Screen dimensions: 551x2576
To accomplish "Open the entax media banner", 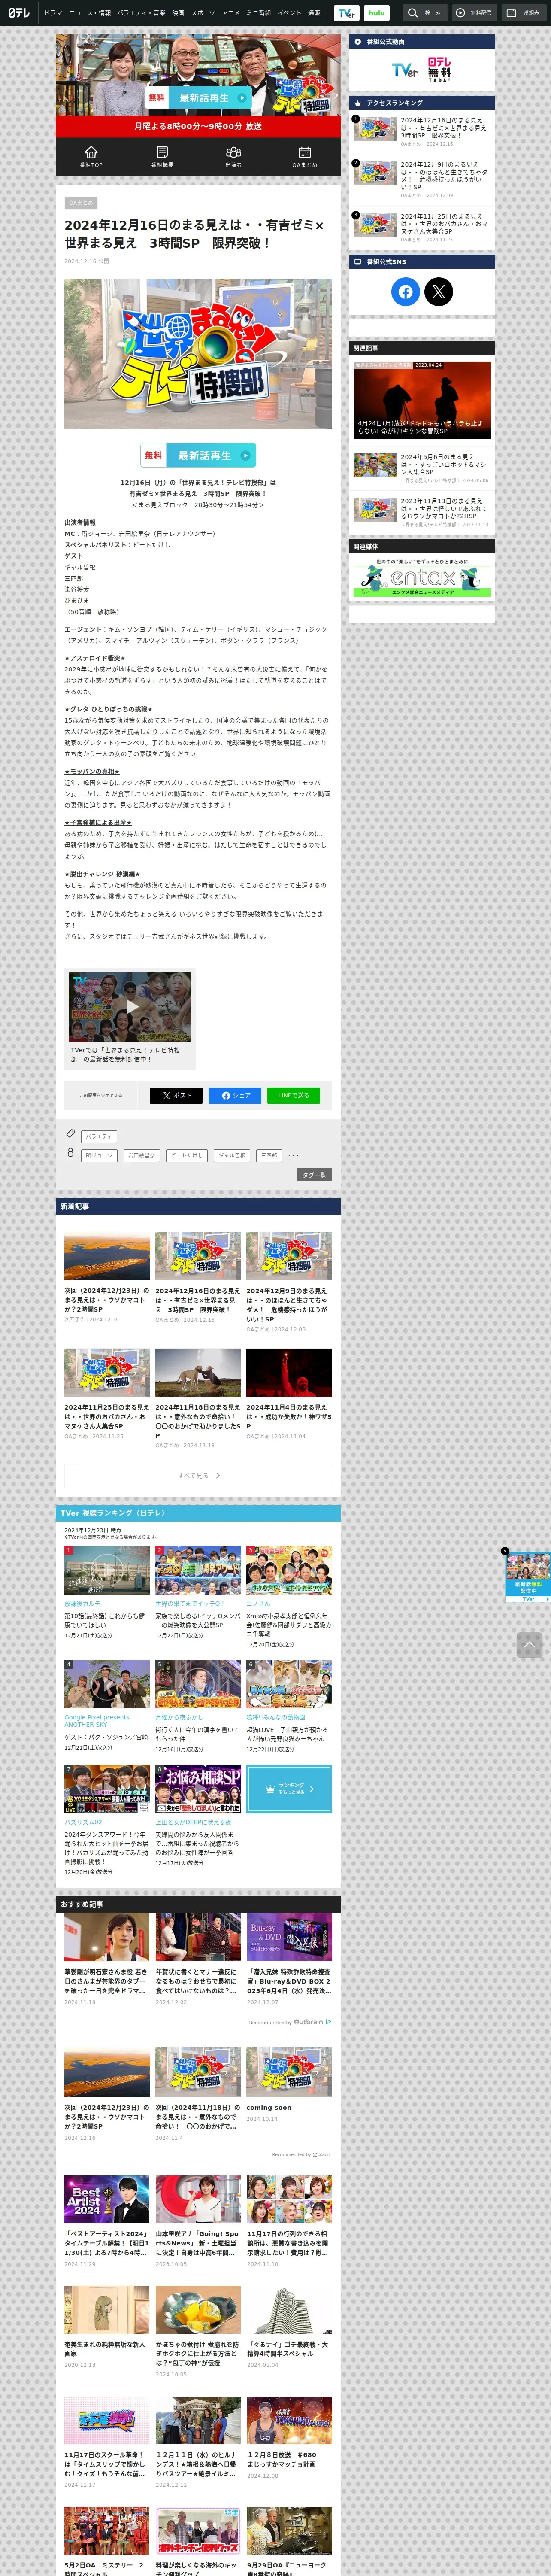I will pyautogui.click(x=422, y=577).
